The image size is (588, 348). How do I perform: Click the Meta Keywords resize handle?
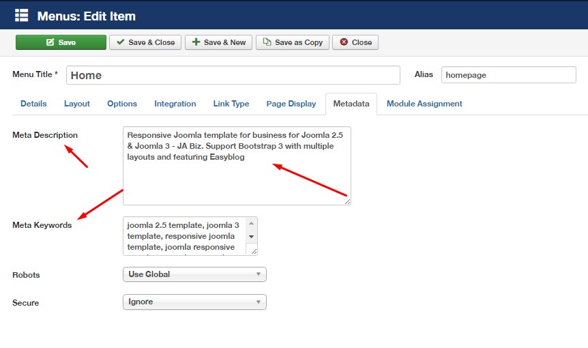tap(254, 252)
